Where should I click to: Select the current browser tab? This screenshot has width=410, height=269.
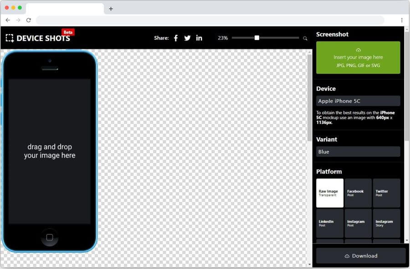click(x=65, y=8)
